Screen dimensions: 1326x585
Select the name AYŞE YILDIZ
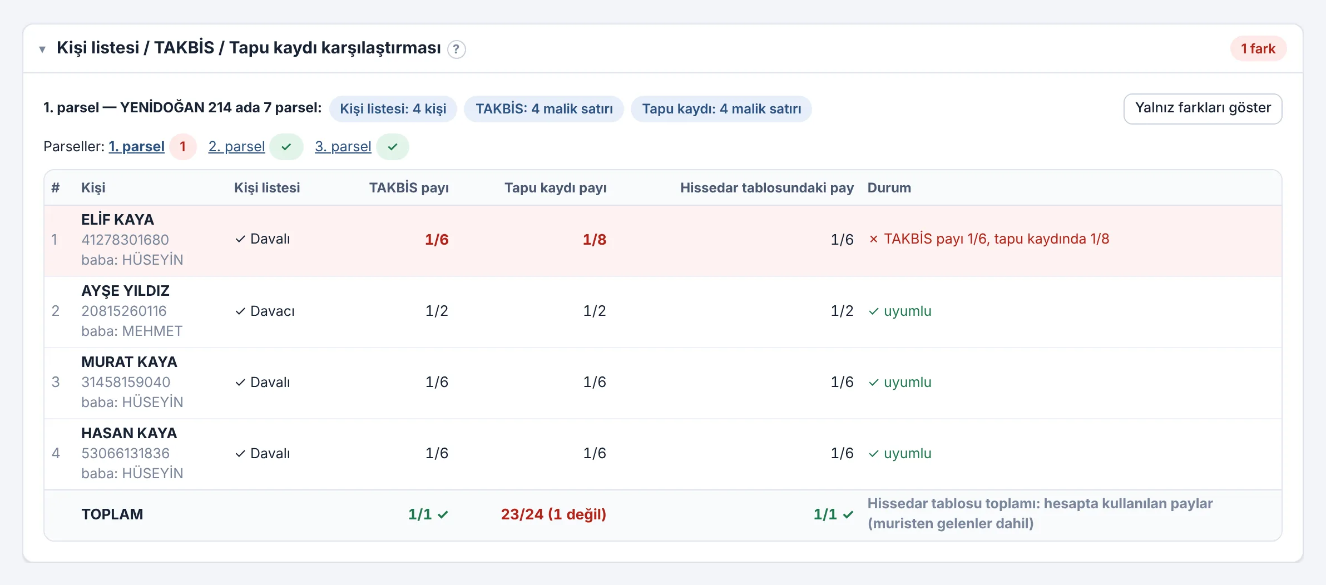click(x=125, y=291)
